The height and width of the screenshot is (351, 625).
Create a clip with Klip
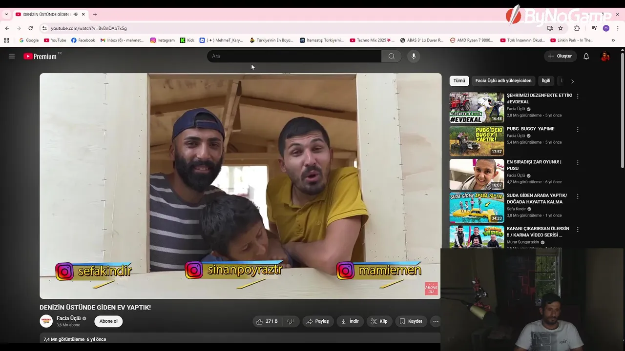[x=379, y=321]
